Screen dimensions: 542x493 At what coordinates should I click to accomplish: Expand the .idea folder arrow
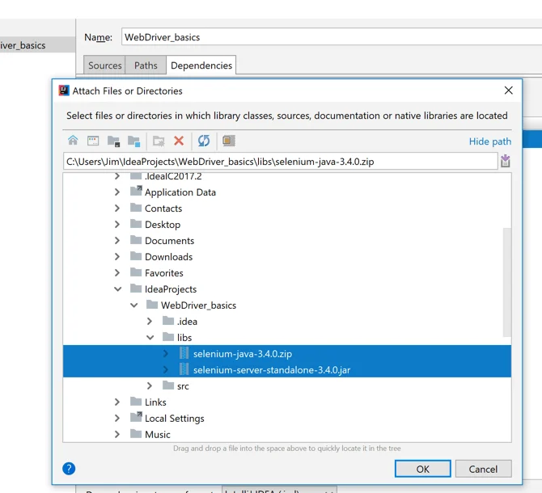150,321
